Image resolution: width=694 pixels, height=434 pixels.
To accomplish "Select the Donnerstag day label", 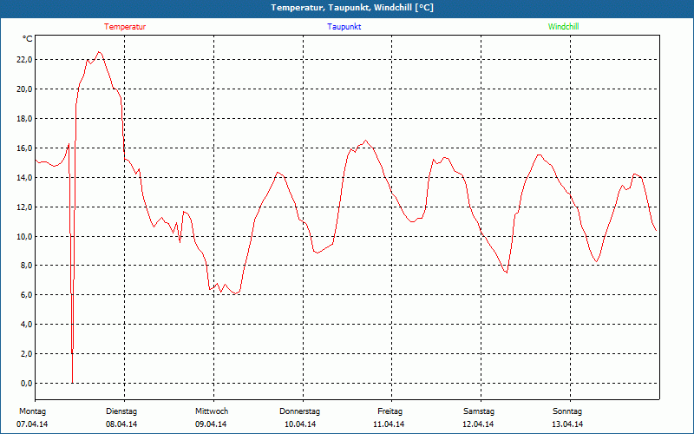I will [x=299, y=411].
